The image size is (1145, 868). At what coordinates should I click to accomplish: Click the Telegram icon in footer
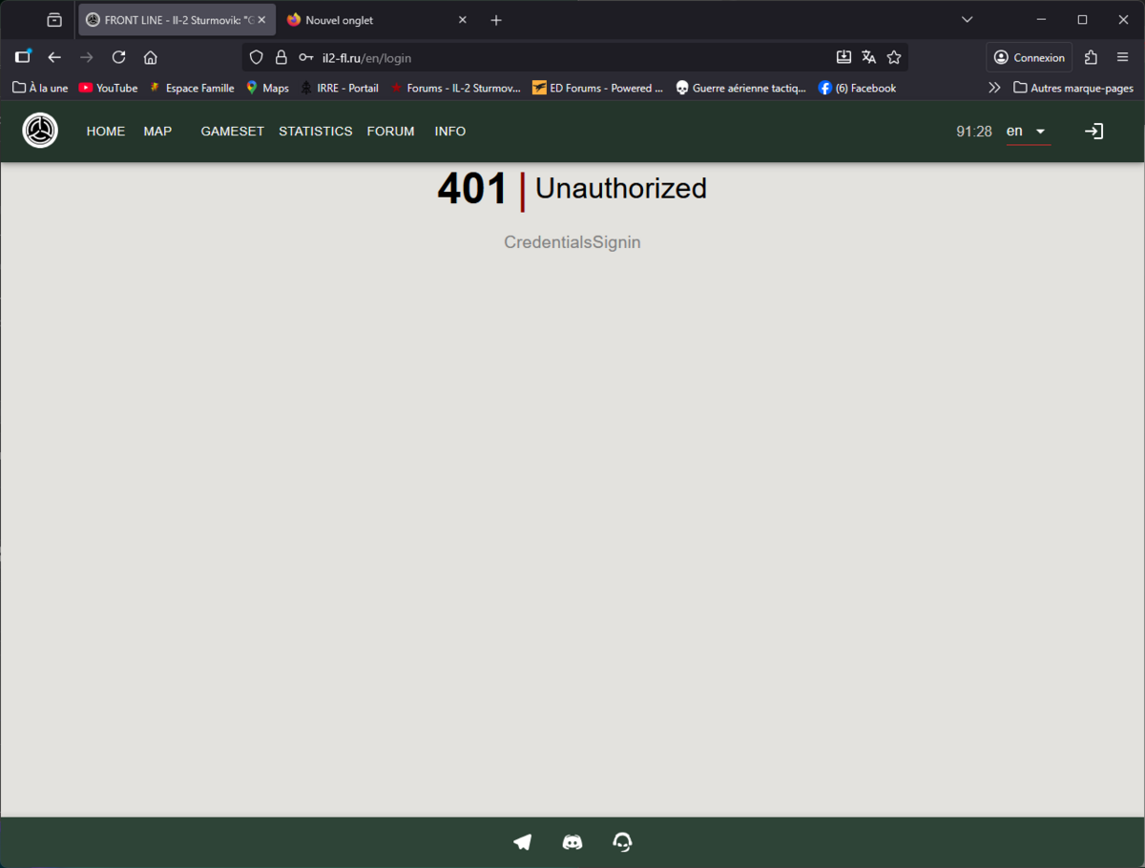point(523,842)
